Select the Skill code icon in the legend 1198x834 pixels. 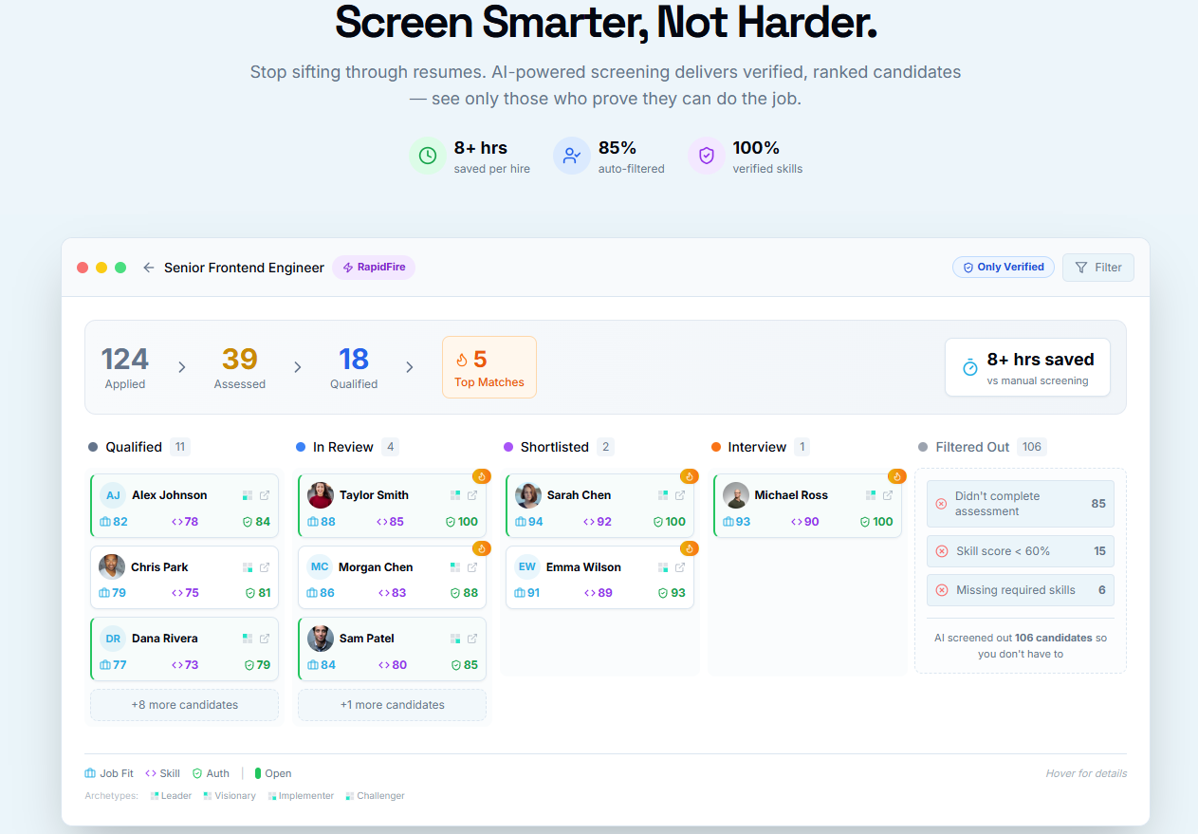(x=148, y=773)
